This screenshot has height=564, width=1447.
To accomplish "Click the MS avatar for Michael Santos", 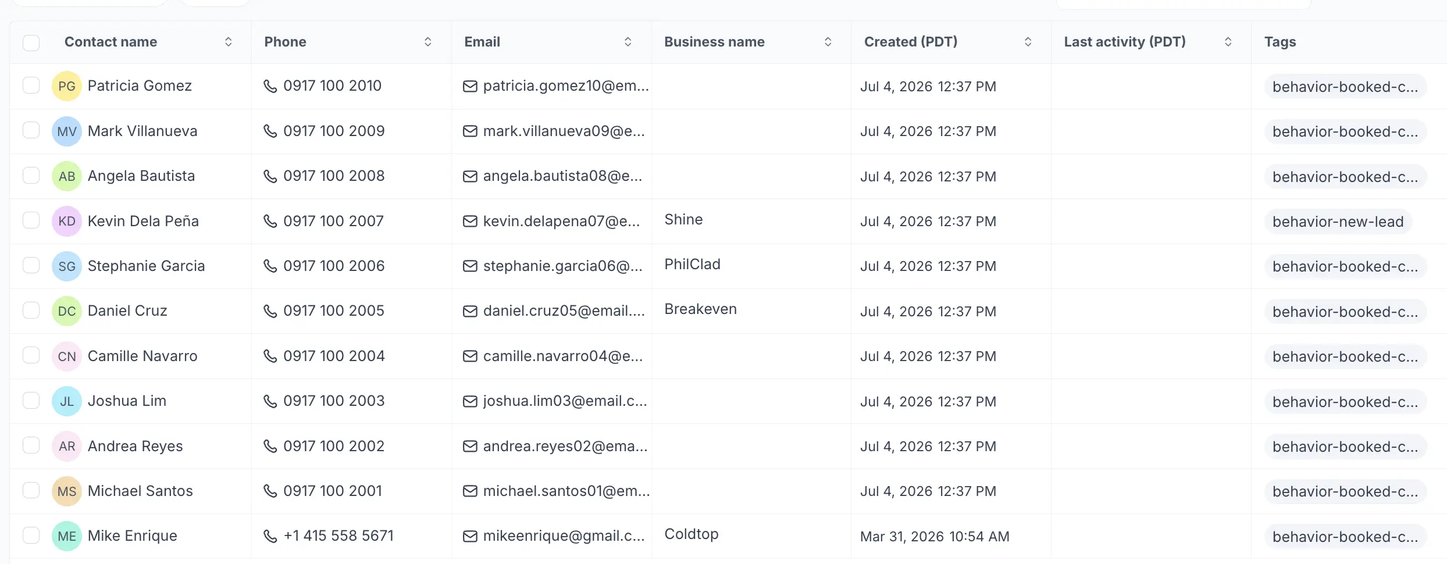I will (x=67, y=491).
